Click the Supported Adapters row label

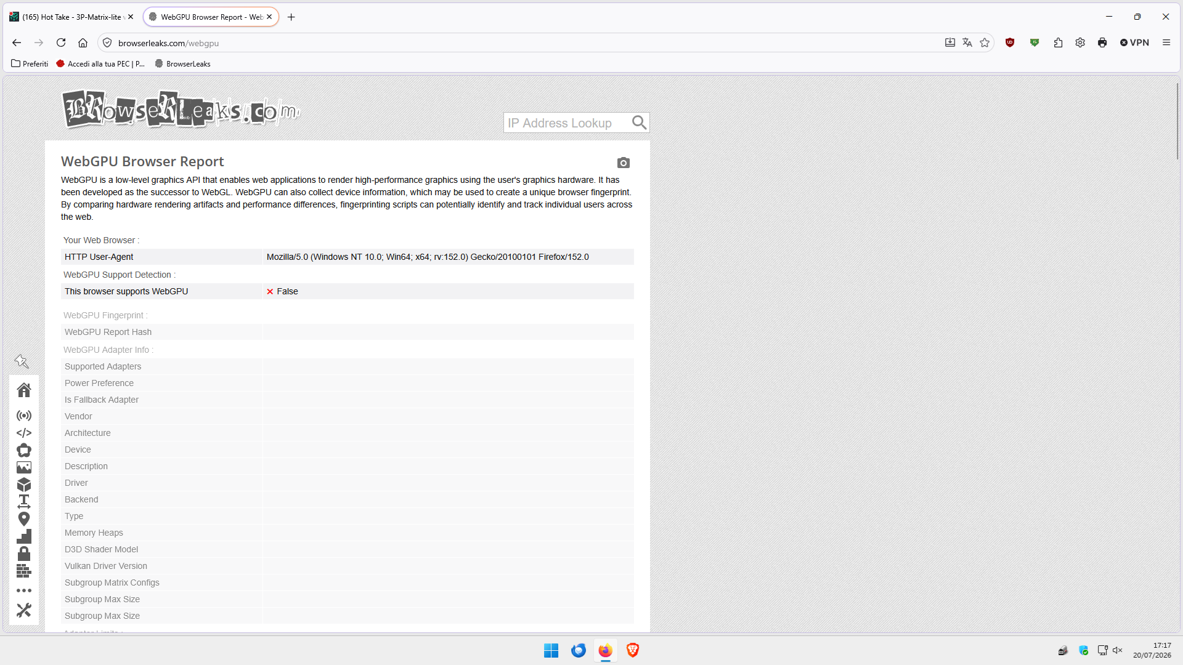[x=103, y=366]
